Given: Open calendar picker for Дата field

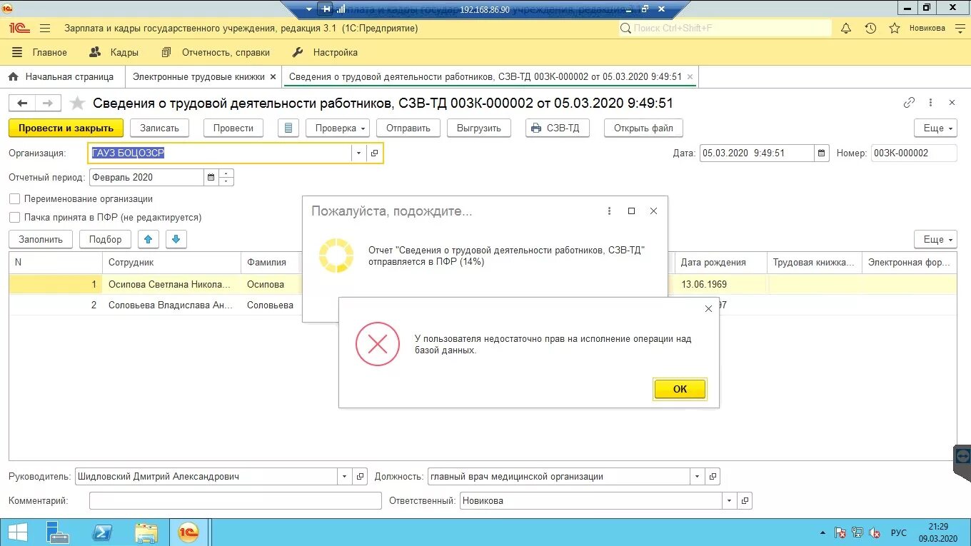Looking at the screenshot, I should click(822, 153).
